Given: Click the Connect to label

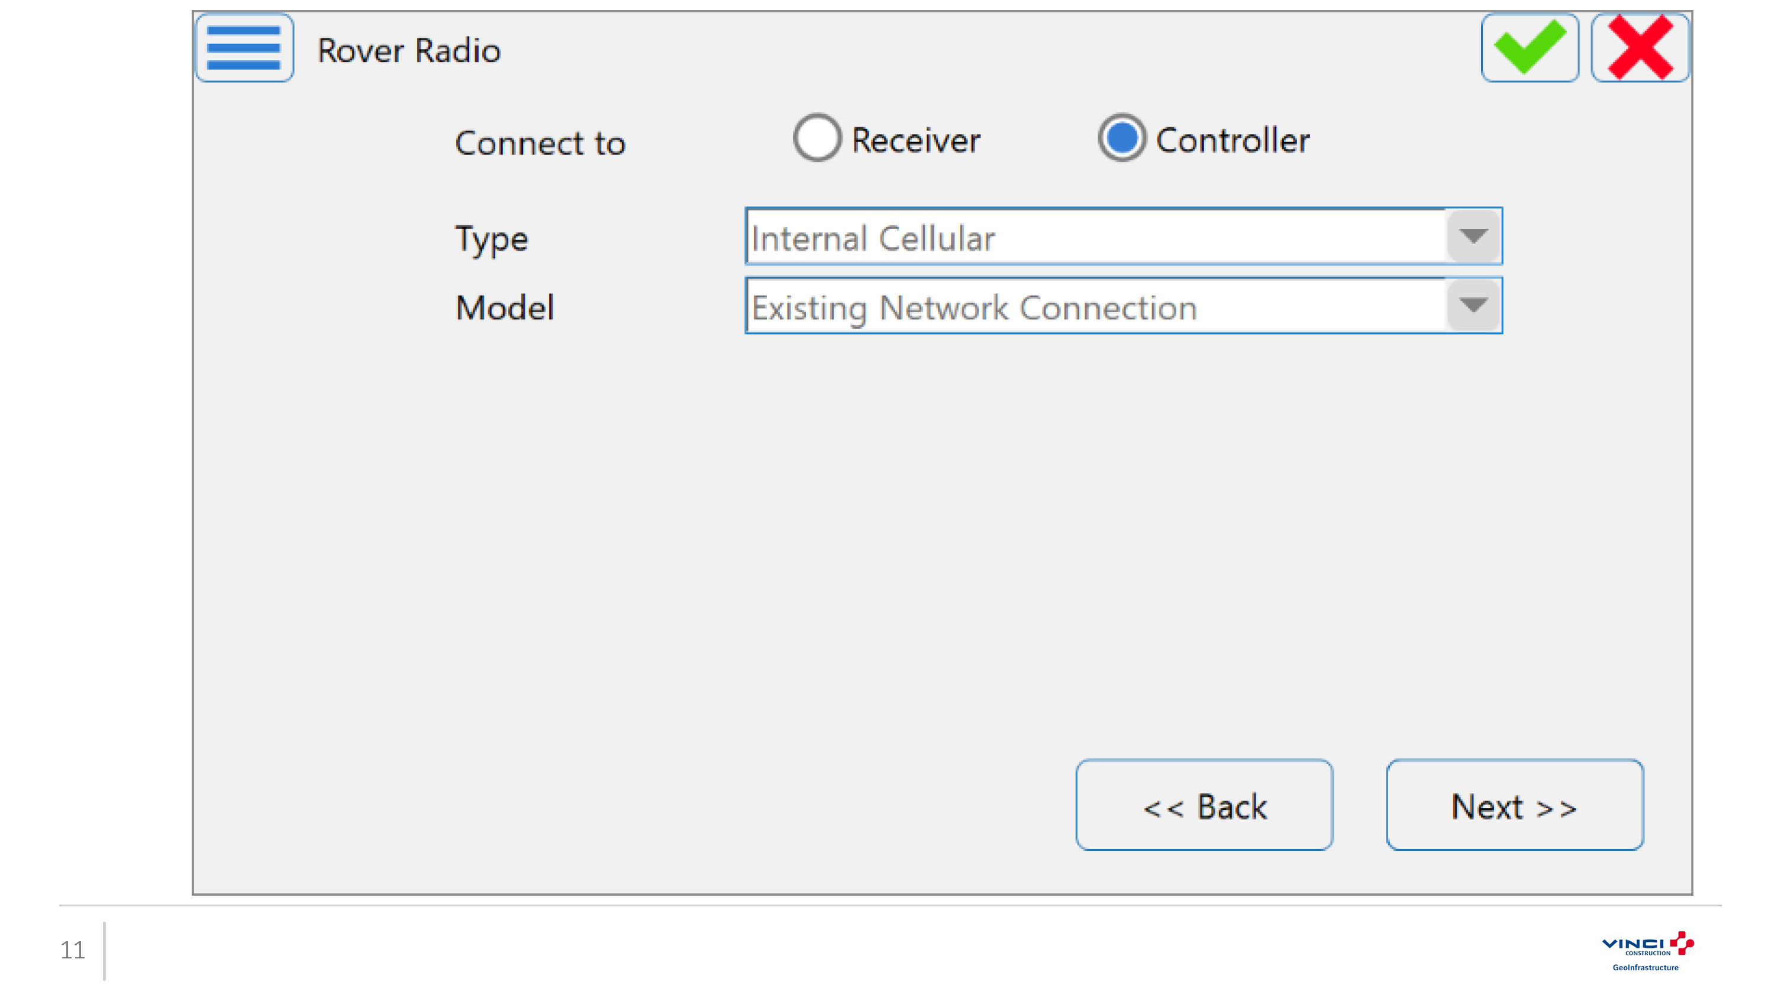Looking at the screenshot, I should [x=540, y=143].
